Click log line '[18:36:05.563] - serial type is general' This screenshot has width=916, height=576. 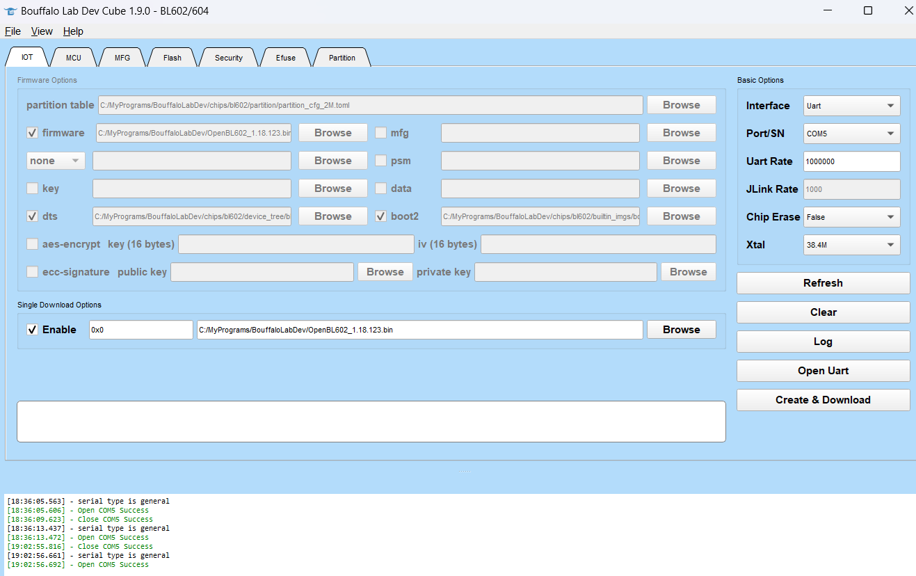coord(88,502)
